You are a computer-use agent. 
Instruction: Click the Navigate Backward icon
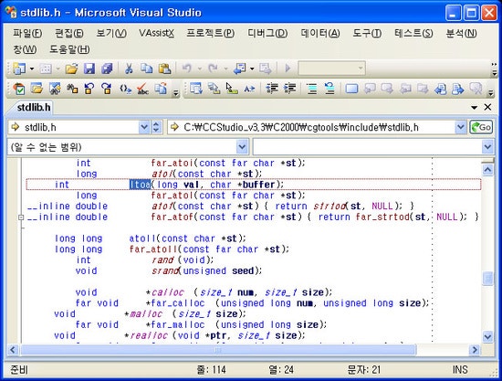tap(239, 69)
